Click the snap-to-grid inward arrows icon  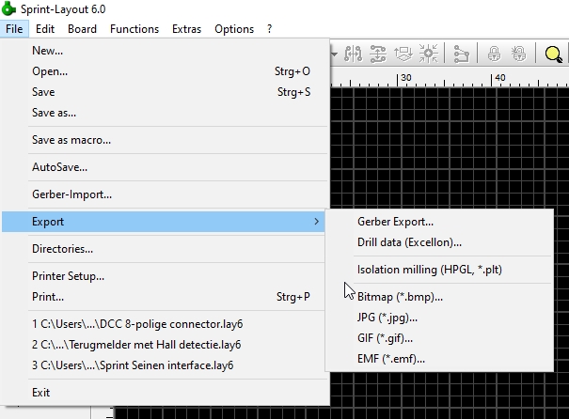431,54
